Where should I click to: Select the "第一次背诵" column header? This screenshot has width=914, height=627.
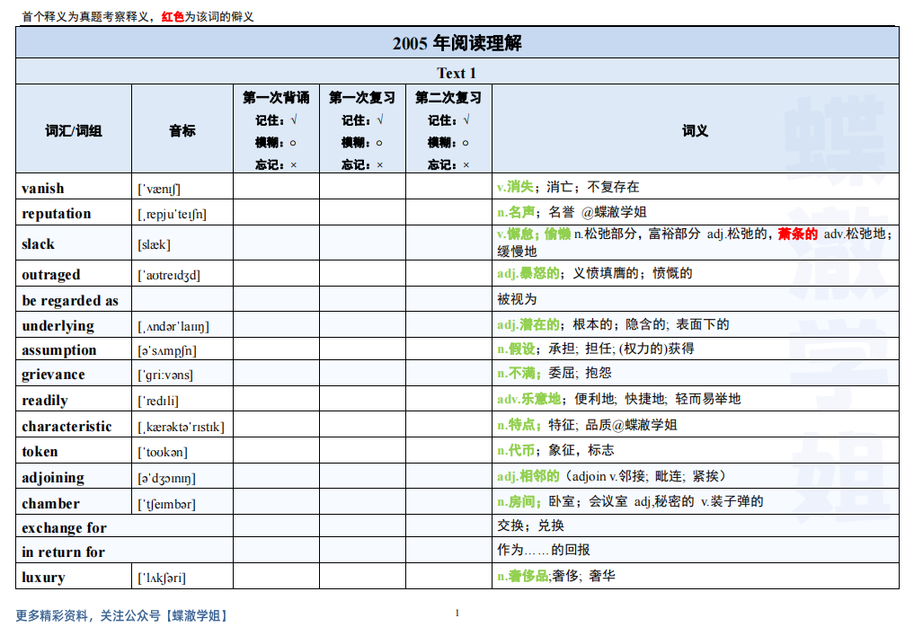(x=279, y=99)
